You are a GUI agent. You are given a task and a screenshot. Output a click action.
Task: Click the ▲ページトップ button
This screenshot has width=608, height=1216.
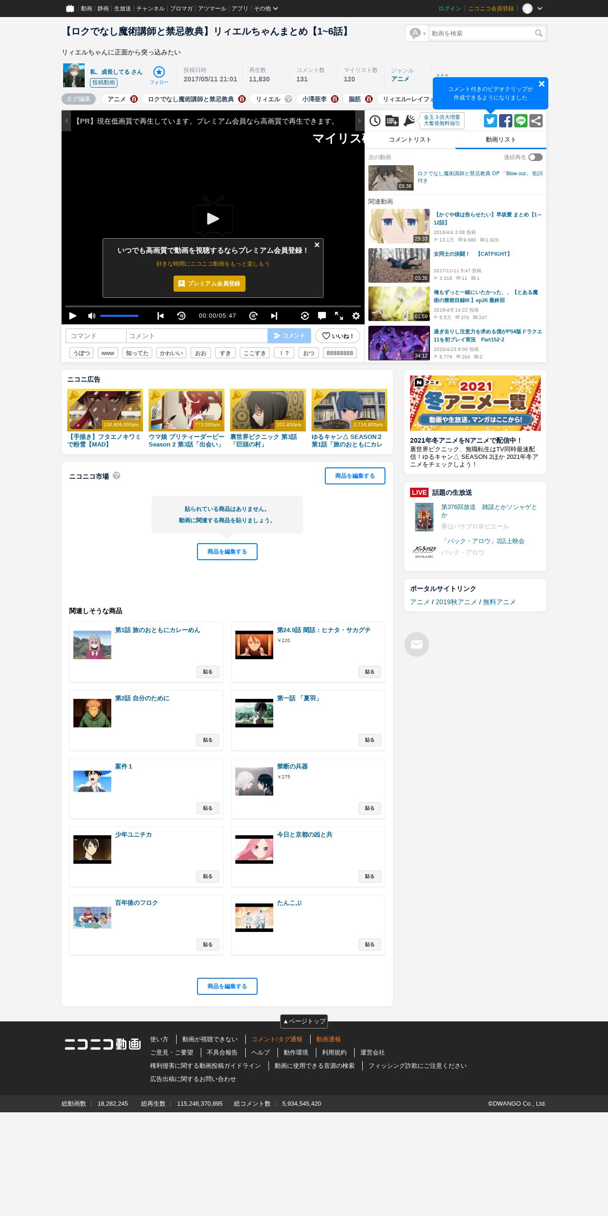tap(304, 1021)
